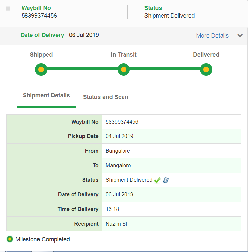Click the destination city Mangalore
The width and height of the screenshot is (248, 252).
click(x=118, y=166)
